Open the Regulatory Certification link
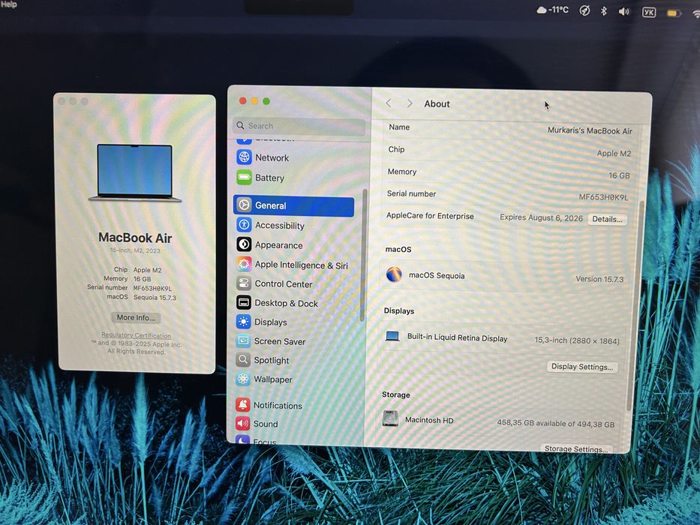 point(136,334)
